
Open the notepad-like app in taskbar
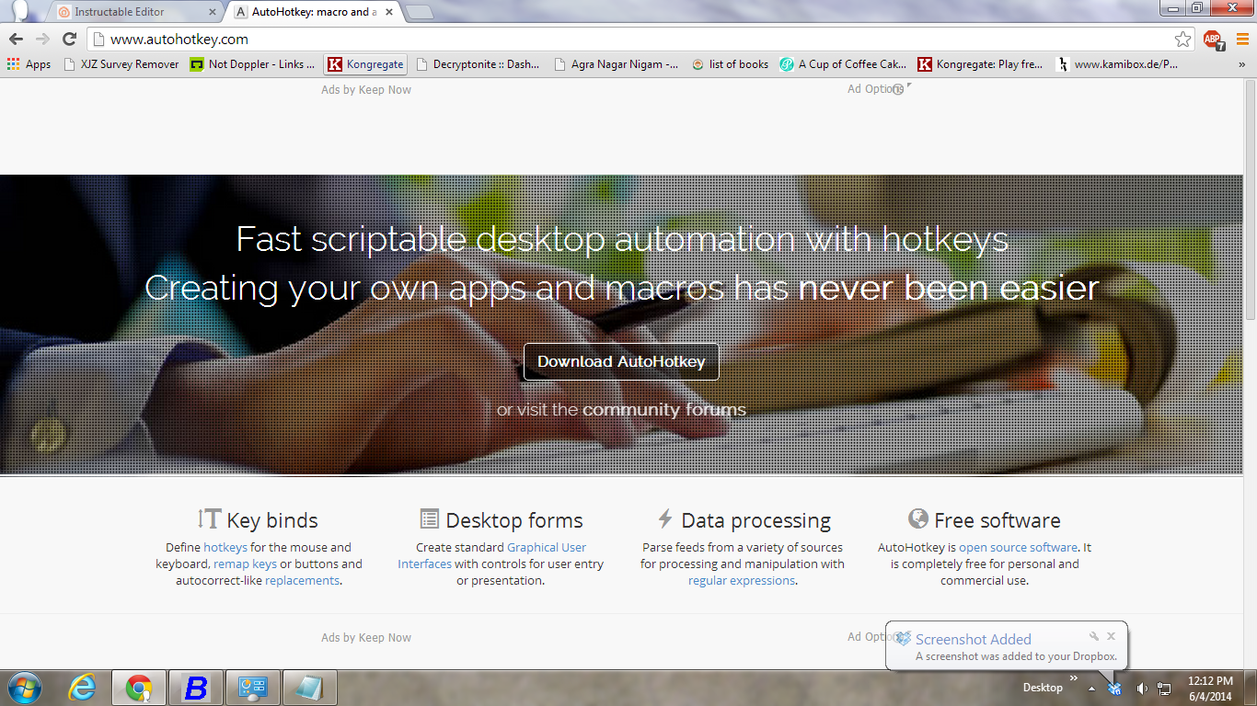point(309,688)
